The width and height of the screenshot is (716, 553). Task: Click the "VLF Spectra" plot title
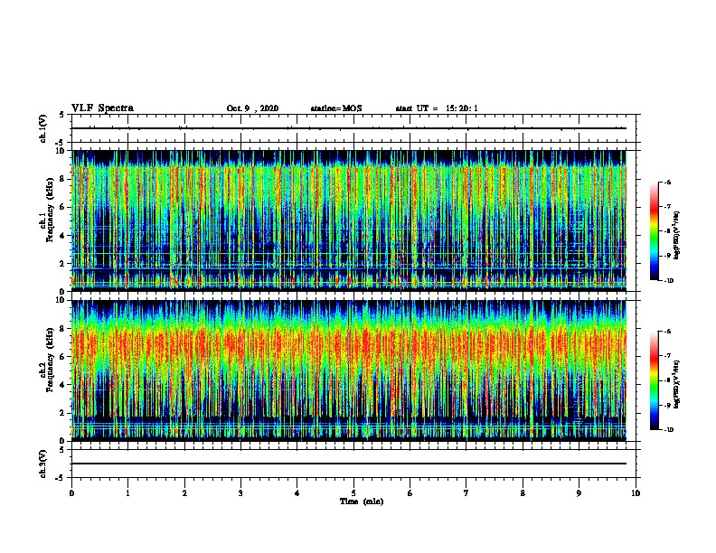102,108
